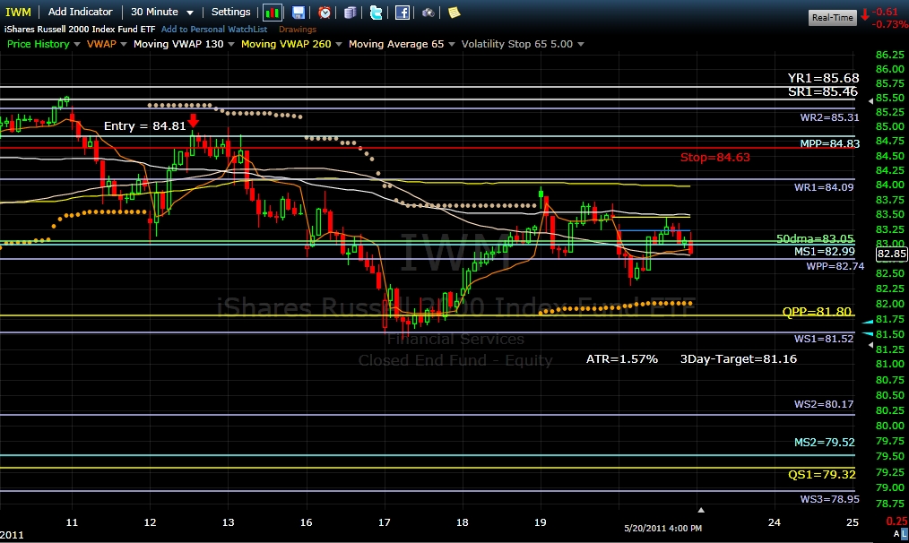Viewport: 909px width, 543px height.
Task: Click the green and red bar chart icon
Action: click(272, 13)
